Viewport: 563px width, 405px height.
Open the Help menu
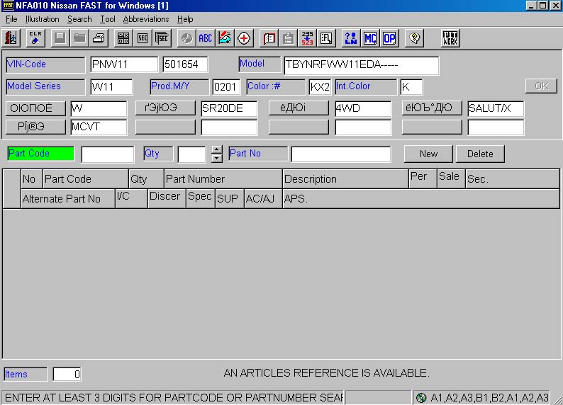pyautogui.click(x=185, y=19)
